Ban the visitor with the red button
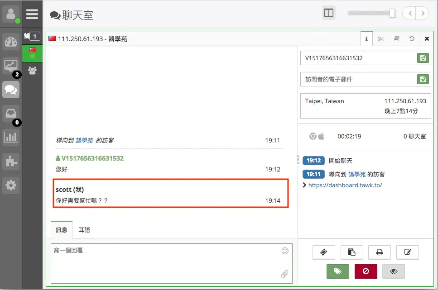This screenshot has width=438, height=290. tap(366, 271)
